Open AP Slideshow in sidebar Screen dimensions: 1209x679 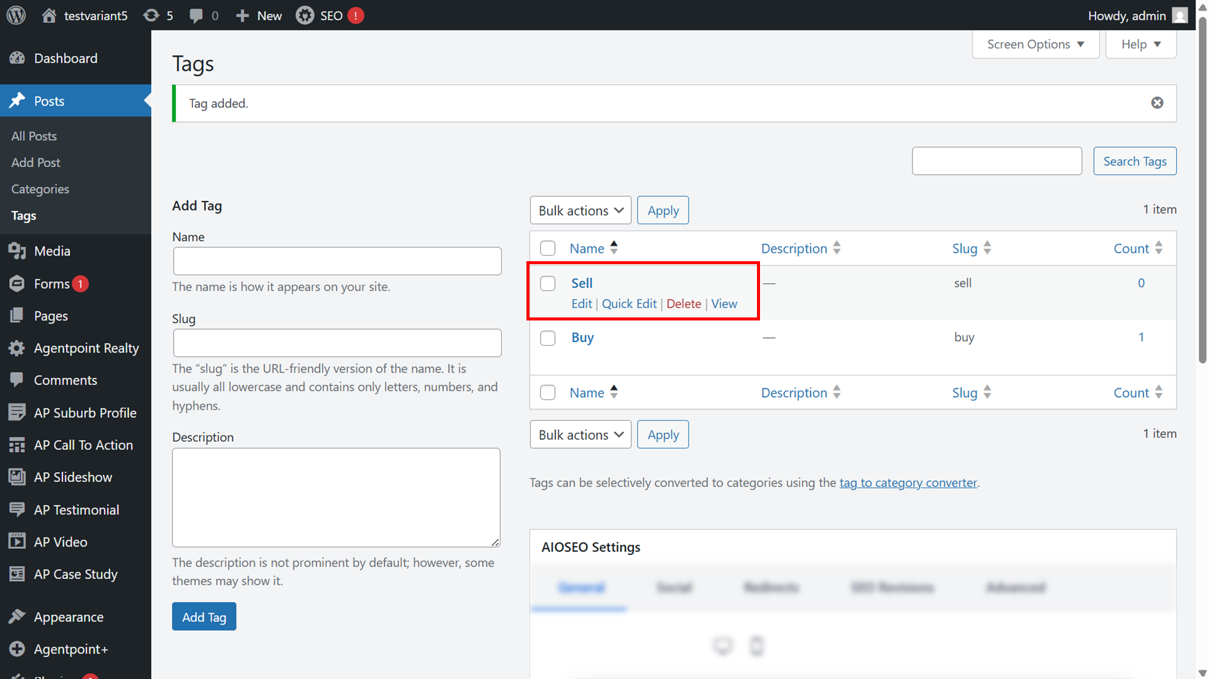[x=76, y=477]
